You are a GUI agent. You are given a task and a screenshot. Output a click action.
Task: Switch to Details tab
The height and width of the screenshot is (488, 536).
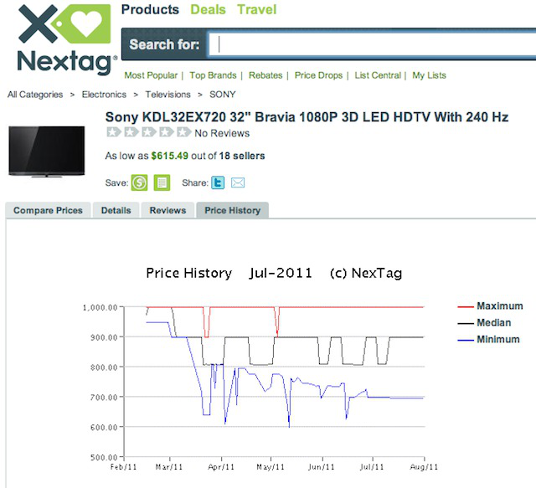point(116,210)
